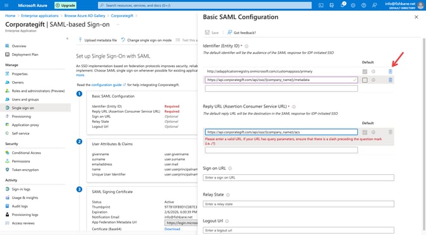This screenshot has height=235, width=426.
Task: Click the Upload metadata file arrow icon
Action: point(80,40)
